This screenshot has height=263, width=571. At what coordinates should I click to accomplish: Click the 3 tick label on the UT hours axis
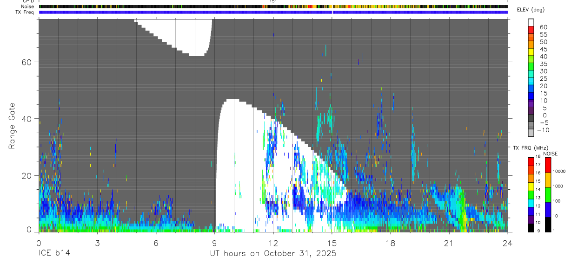coord(97,243)
